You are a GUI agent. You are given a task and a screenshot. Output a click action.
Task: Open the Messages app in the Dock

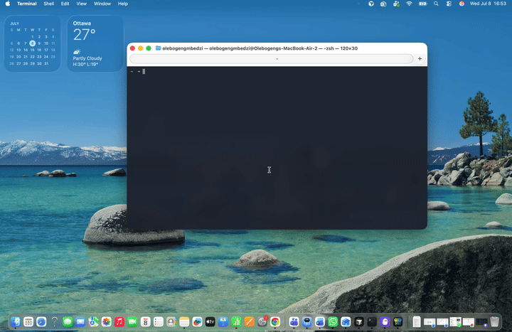point(68,322)
